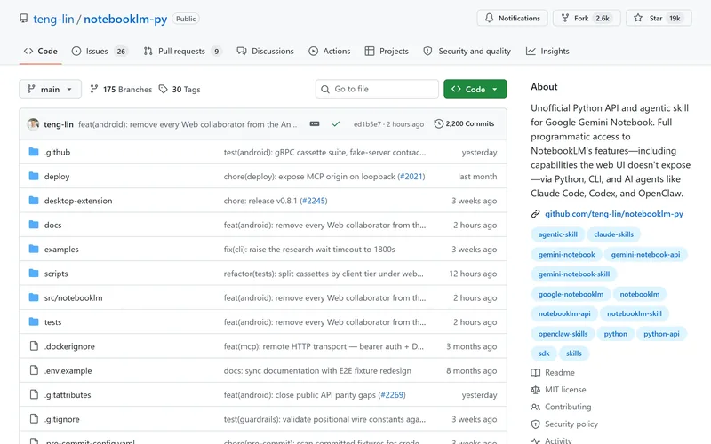Open the Actions tab
711x444 pixels.
coord(329,52)
